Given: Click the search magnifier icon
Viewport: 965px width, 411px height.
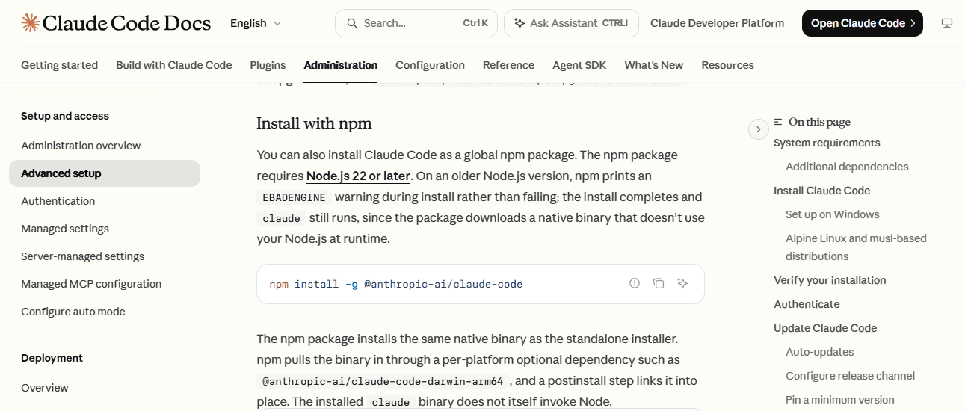Looking at the screenshot, I should [351, 23].
